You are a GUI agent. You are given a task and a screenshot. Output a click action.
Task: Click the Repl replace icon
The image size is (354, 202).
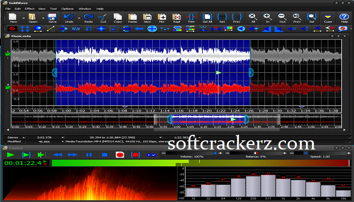(176, 18)
